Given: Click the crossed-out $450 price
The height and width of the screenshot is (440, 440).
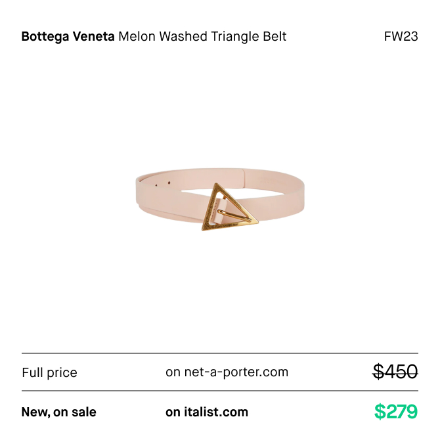Looking at the screenshot, I should pyautogui.click(x=395, y=372).
